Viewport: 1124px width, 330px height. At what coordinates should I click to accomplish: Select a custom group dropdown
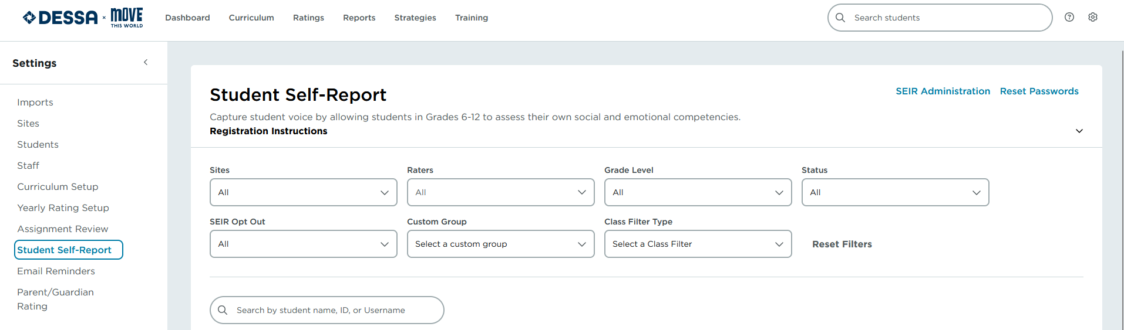click(501, 244)
